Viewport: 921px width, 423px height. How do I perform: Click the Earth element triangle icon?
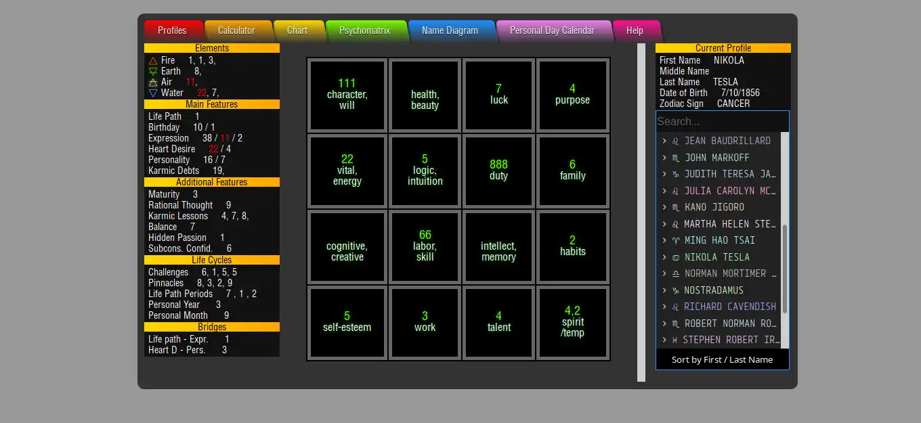pyautogui.click(x=153, y=71)
